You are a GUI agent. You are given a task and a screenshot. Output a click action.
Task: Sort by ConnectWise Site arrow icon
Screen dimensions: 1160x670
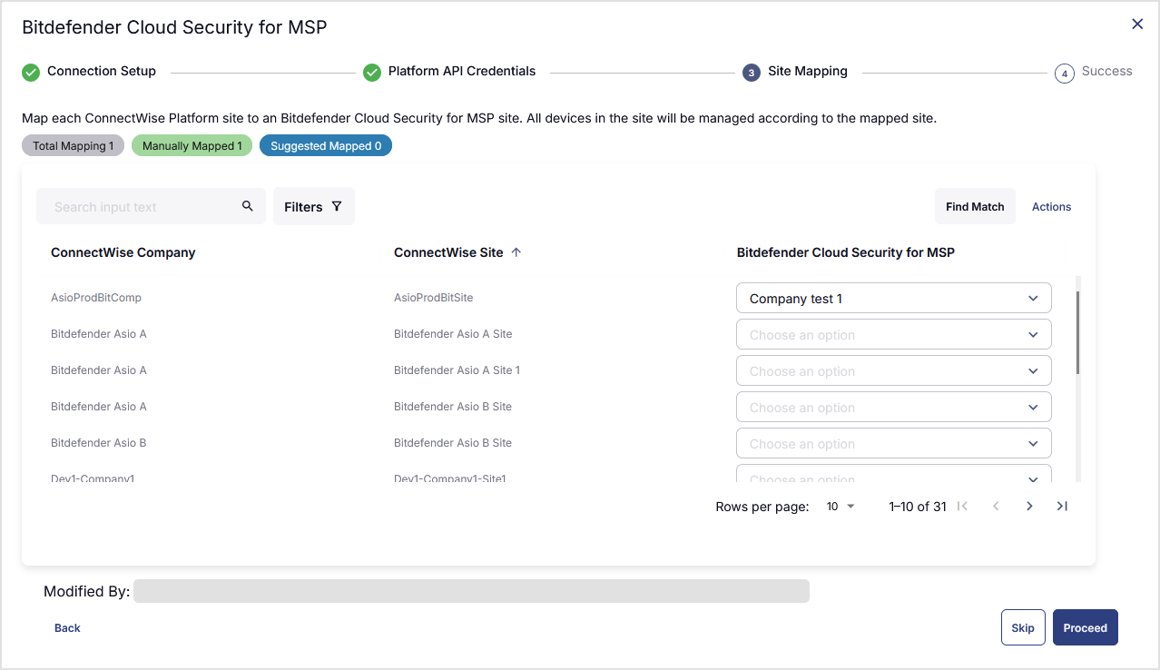tap(516, 252)
